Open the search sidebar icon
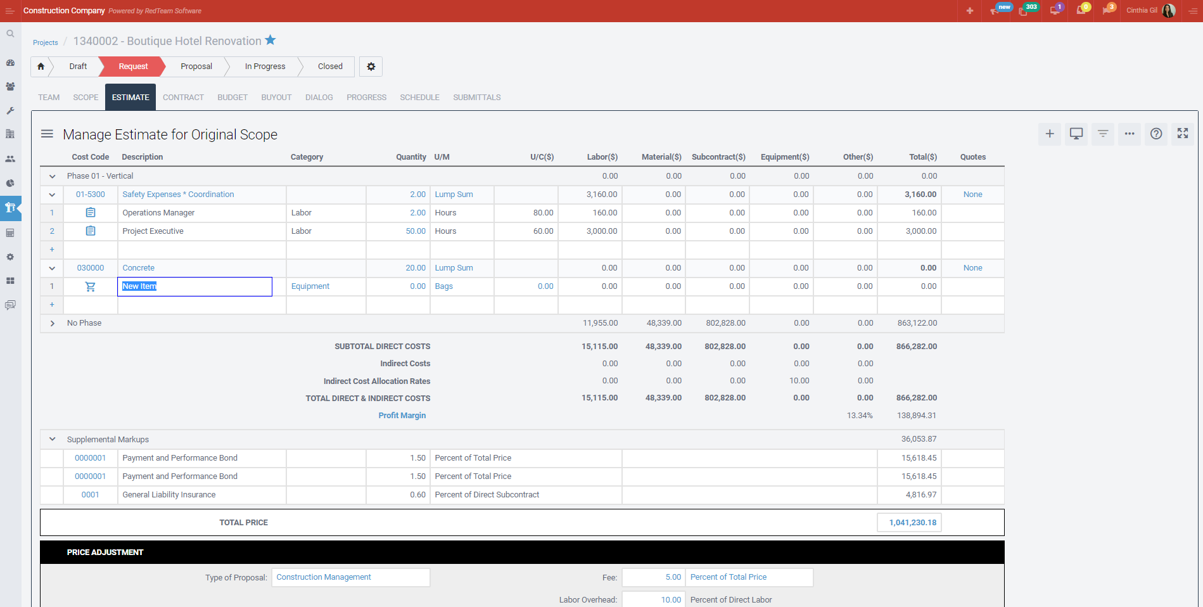Screen dimensions: 1203x607 (x=10, y=34)
